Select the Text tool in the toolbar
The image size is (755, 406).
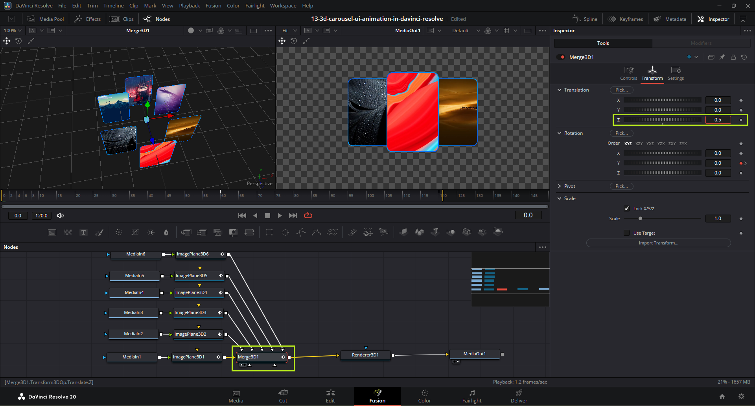pos(83,232)
